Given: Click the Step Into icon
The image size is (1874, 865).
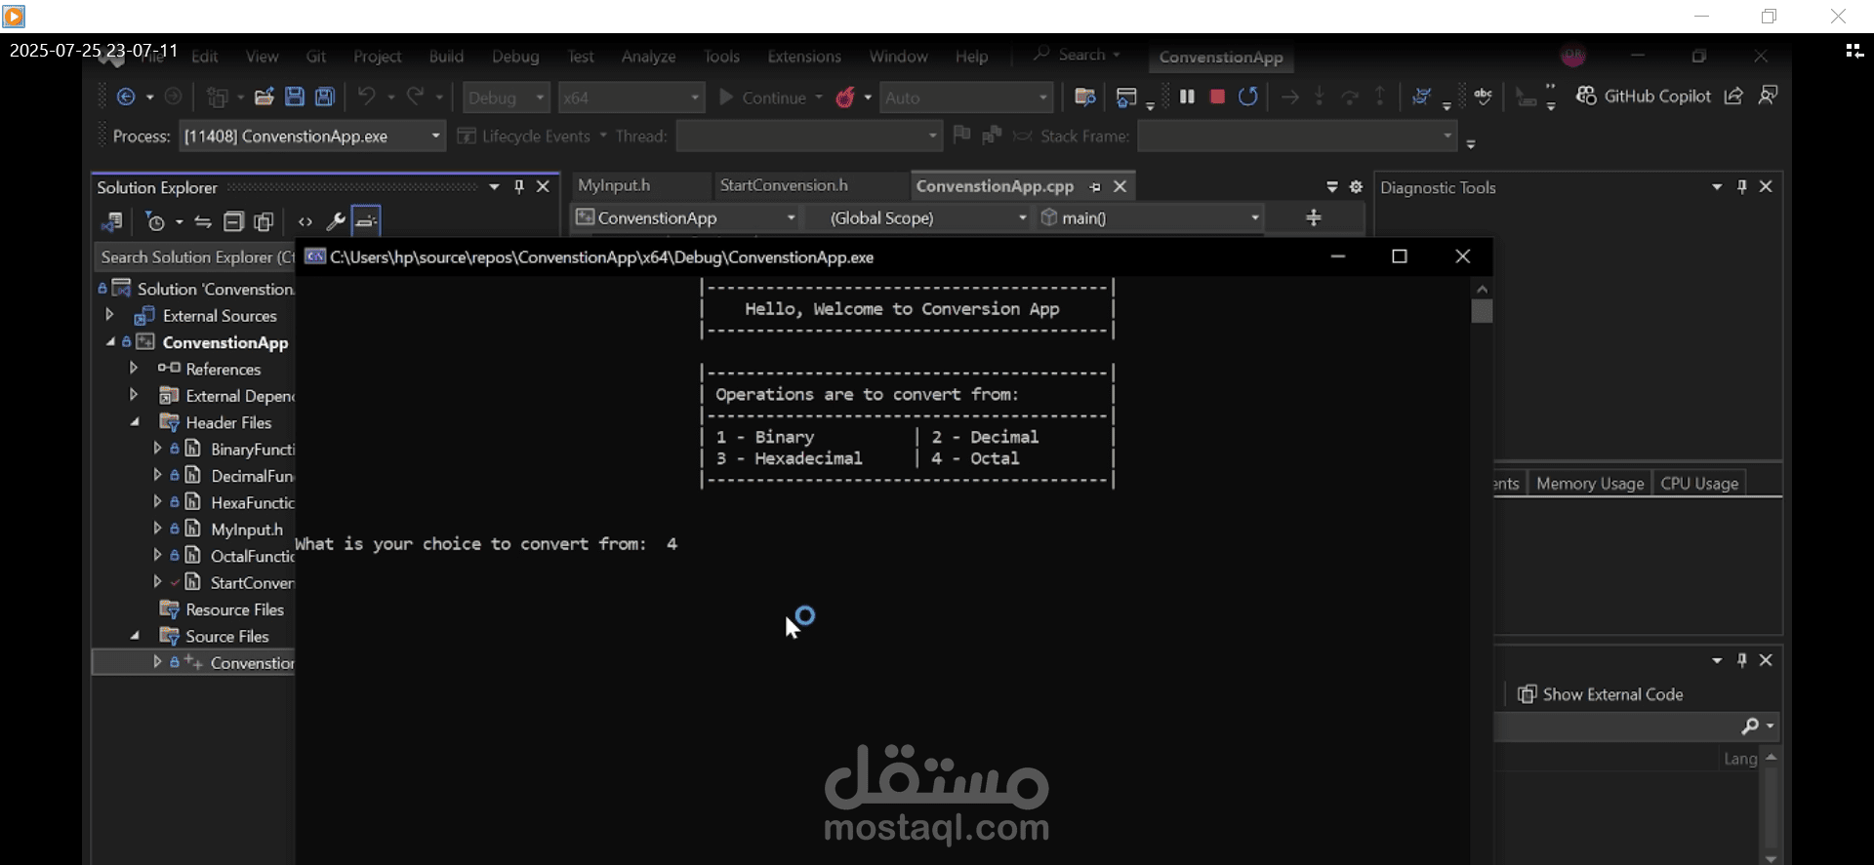Looking at the screenshot, I should pos(1320,97).
